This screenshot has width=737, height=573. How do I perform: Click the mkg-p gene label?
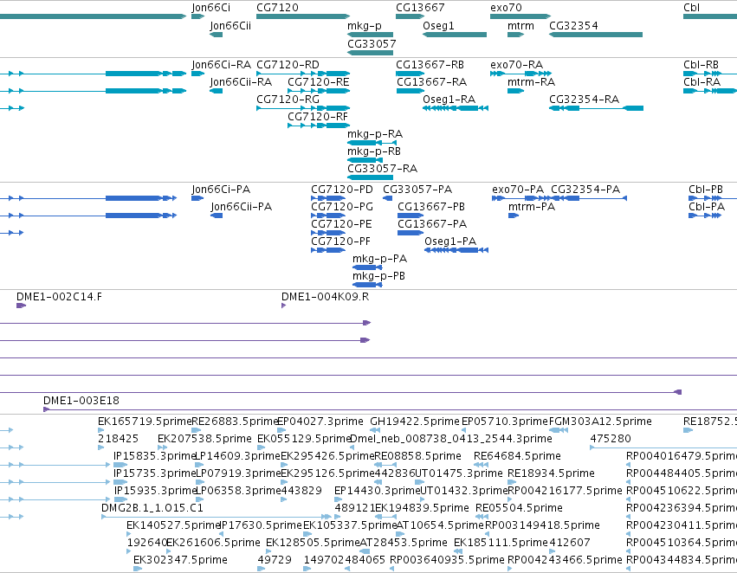tap(365, 26)
